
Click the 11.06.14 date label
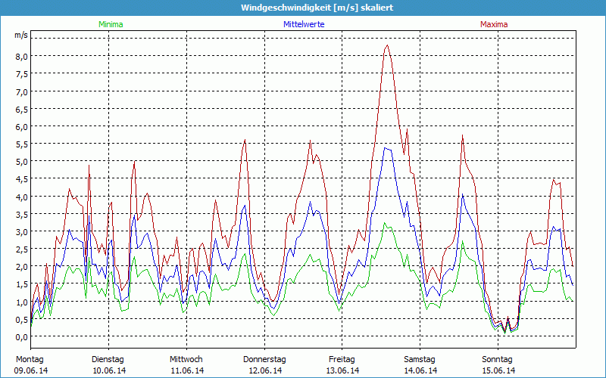(187, 370)
